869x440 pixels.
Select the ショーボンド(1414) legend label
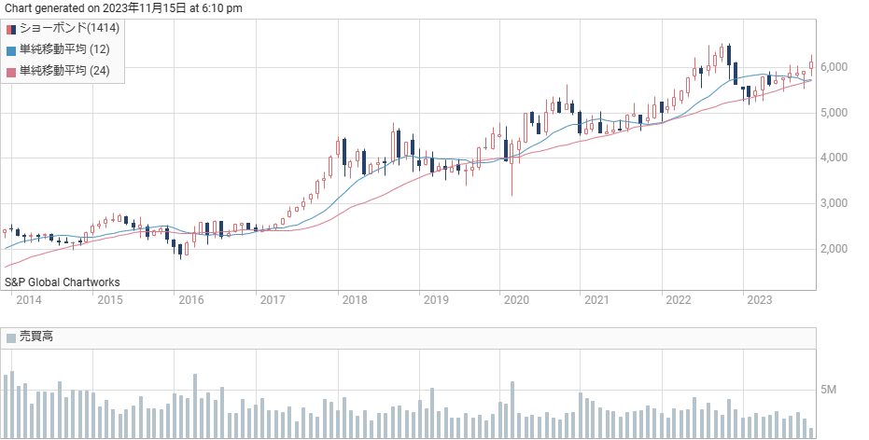[69, 28]
